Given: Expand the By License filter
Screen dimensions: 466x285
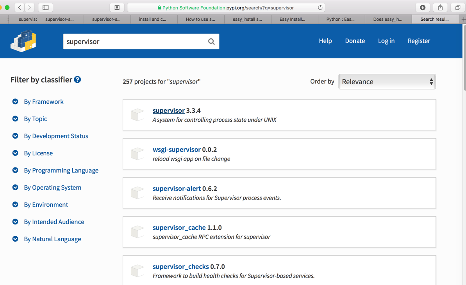Looking at the screenshot, I should [x=32, y=153].
